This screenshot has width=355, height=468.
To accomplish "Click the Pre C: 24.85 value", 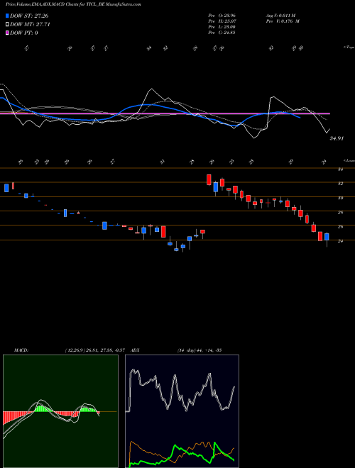I will pos(222,33).
